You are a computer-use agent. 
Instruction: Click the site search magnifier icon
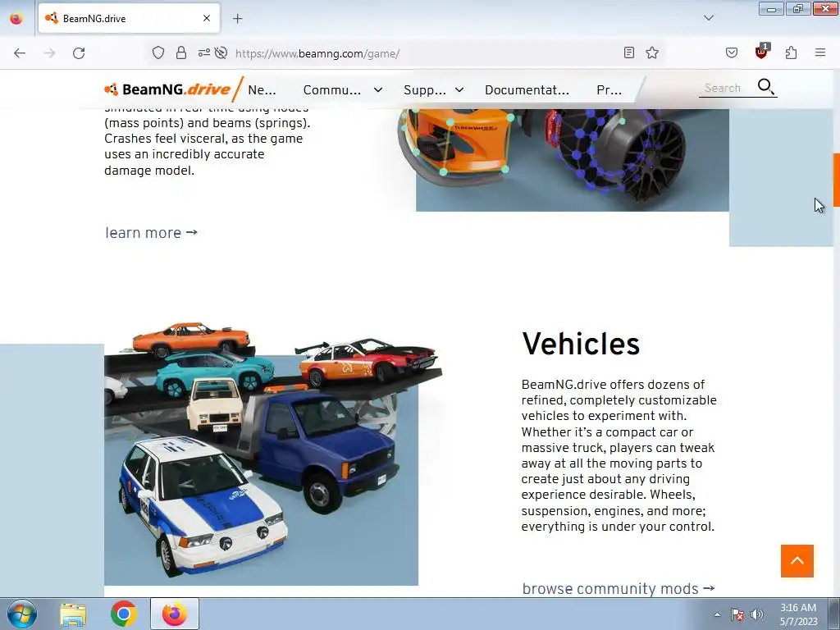[x=765, y=87]
